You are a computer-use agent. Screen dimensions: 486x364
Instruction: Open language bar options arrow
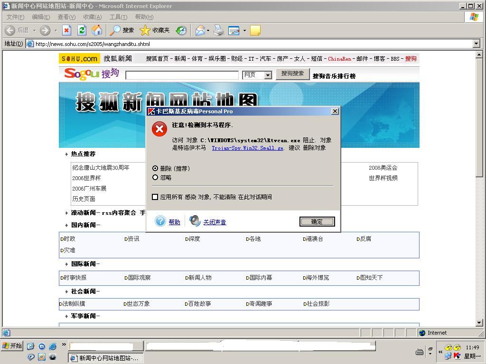[430, 354]
